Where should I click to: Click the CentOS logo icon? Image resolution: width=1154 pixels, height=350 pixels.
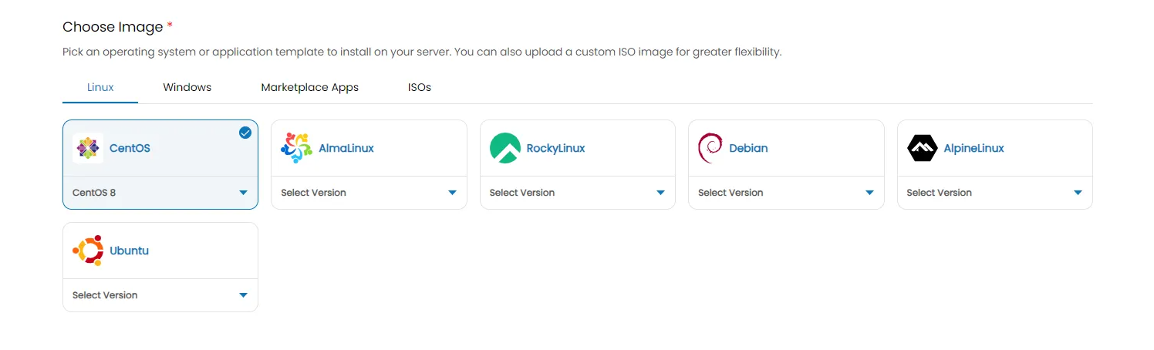[x=87, y=148]
